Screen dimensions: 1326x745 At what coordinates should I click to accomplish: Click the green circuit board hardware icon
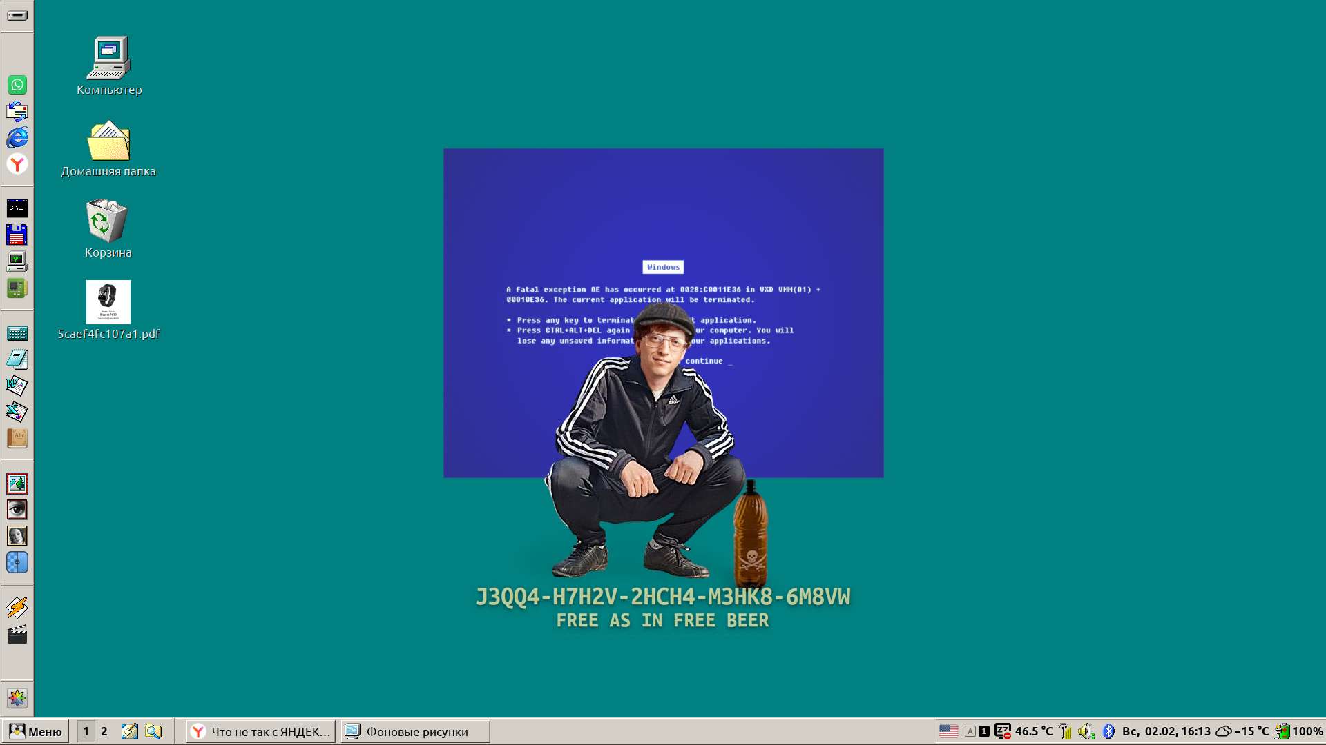click(x=17, y=288)
